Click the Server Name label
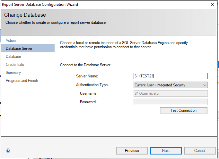Screen dimensions: 219x159 coord(87,76)
